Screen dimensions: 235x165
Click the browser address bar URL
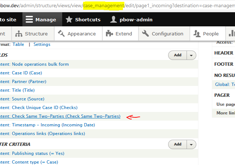click(117, 5)
